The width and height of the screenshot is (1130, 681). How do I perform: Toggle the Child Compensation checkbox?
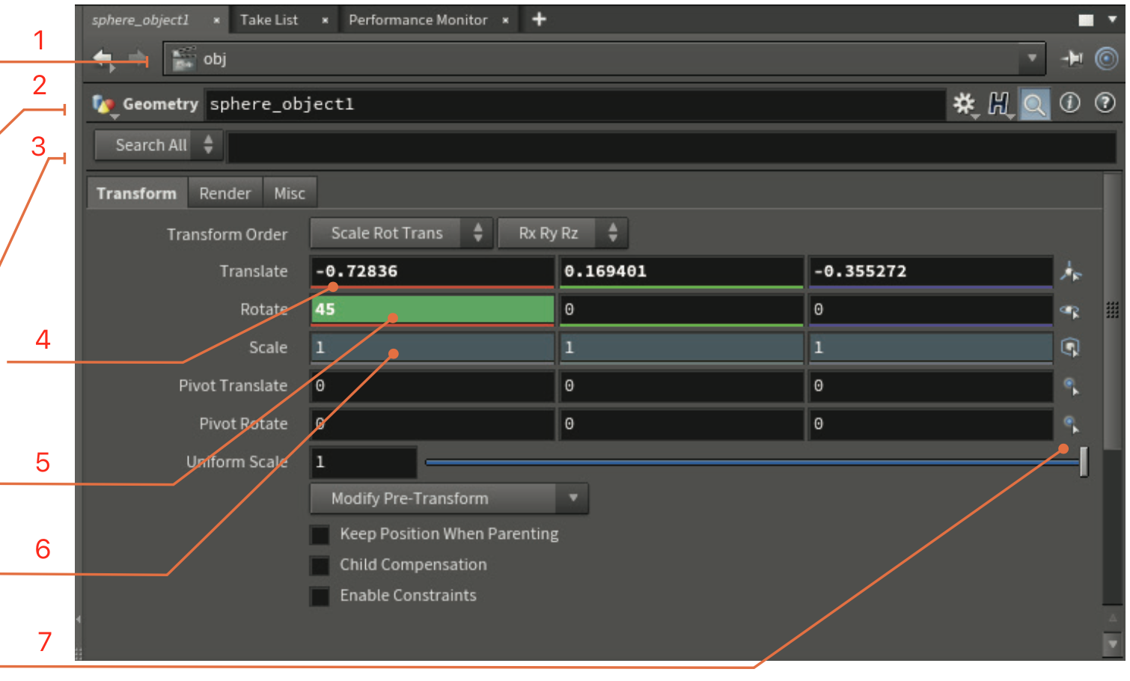click(x=320, y=566)
